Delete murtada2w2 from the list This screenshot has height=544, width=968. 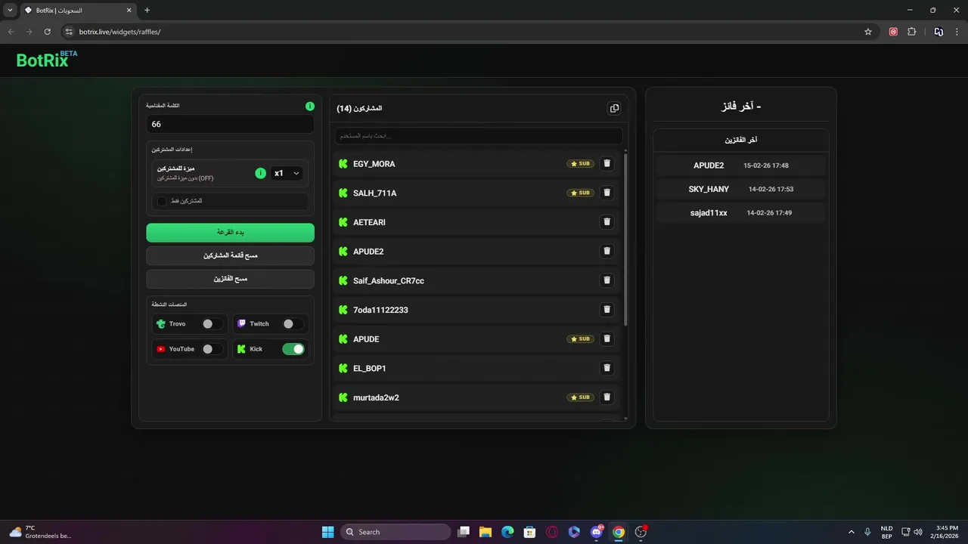pos(607,397)
